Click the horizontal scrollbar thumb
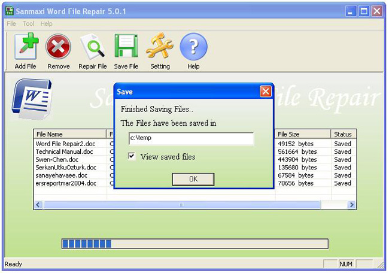The height and width of the screenshot is (273, 389). 182,205
